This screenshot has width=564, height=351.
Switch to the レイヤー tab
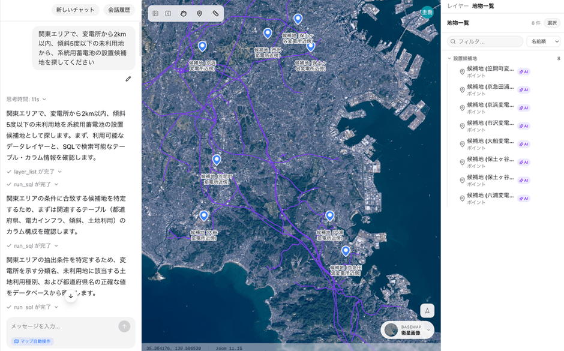tap(458, 6)
